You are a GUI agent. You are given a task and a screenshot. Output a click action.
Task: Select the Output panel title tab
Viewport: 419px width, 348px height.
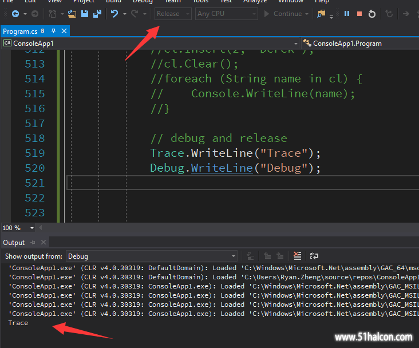coord(14,243)
